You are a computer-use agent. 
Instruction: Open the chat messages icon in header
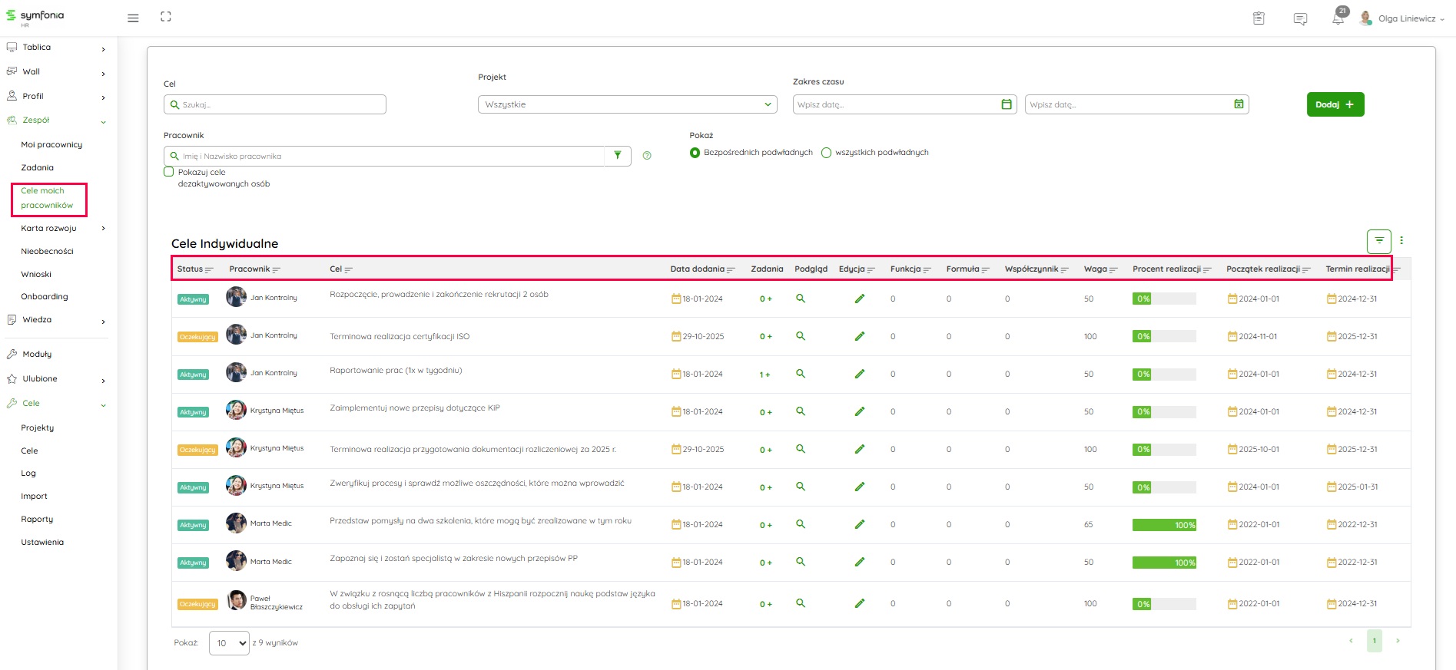pyautogui.click(x=1300, y=19)
